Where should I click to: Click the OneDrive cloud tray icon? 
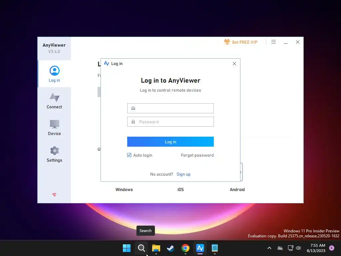coord(280,248)
